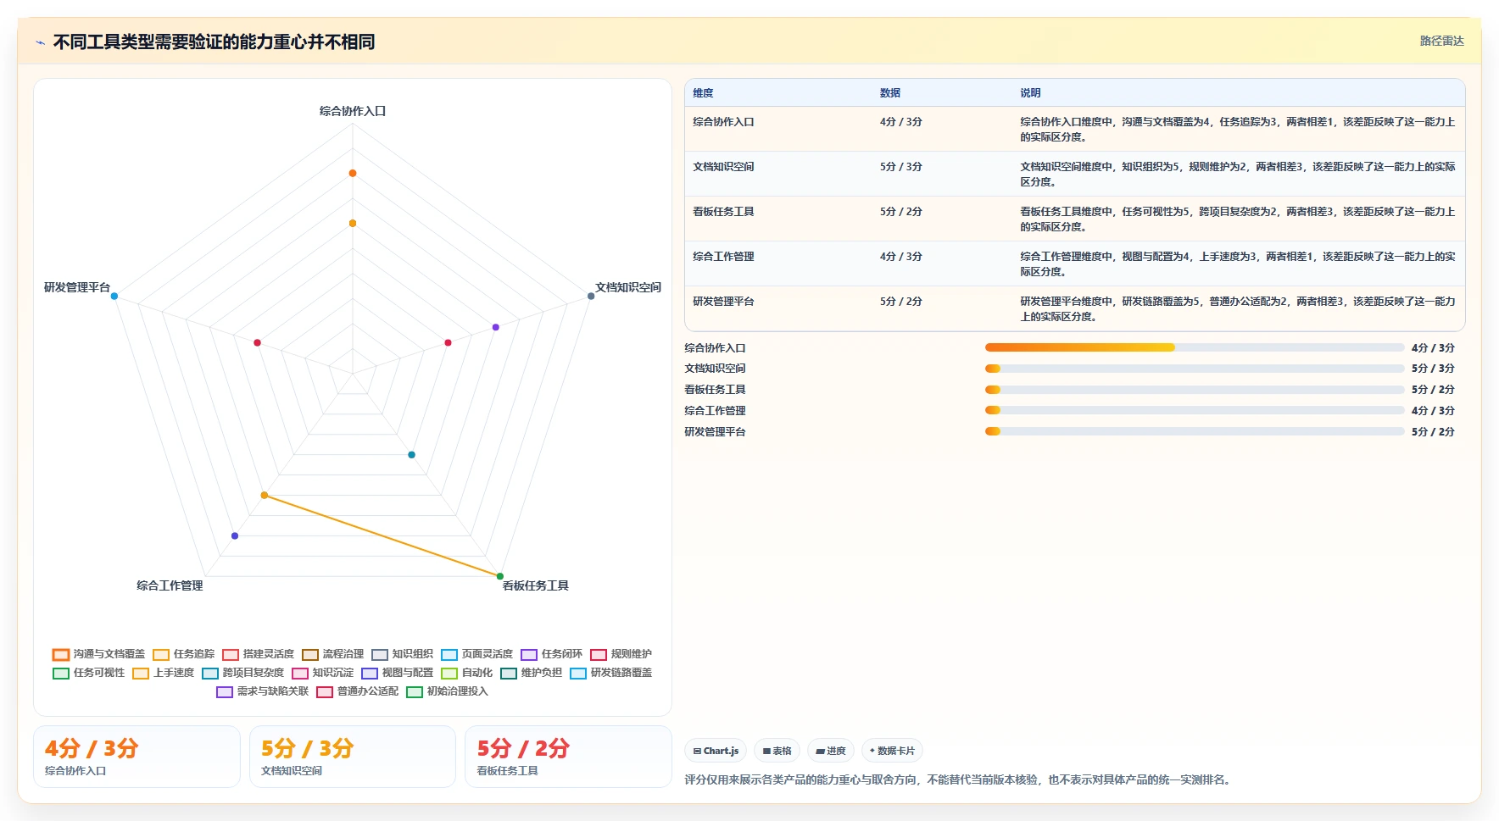Select the 进度 chip
Viewport: 1499px width, 821px height.
pos(831,751)
